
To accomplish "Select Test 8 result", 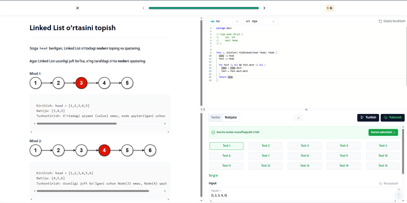I will click(x=305, y=156).
